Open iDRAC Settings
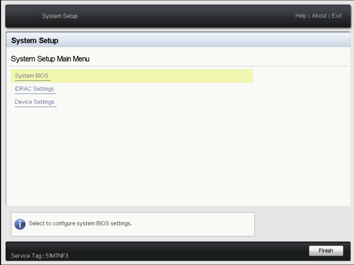 click(x=34, y=89)
